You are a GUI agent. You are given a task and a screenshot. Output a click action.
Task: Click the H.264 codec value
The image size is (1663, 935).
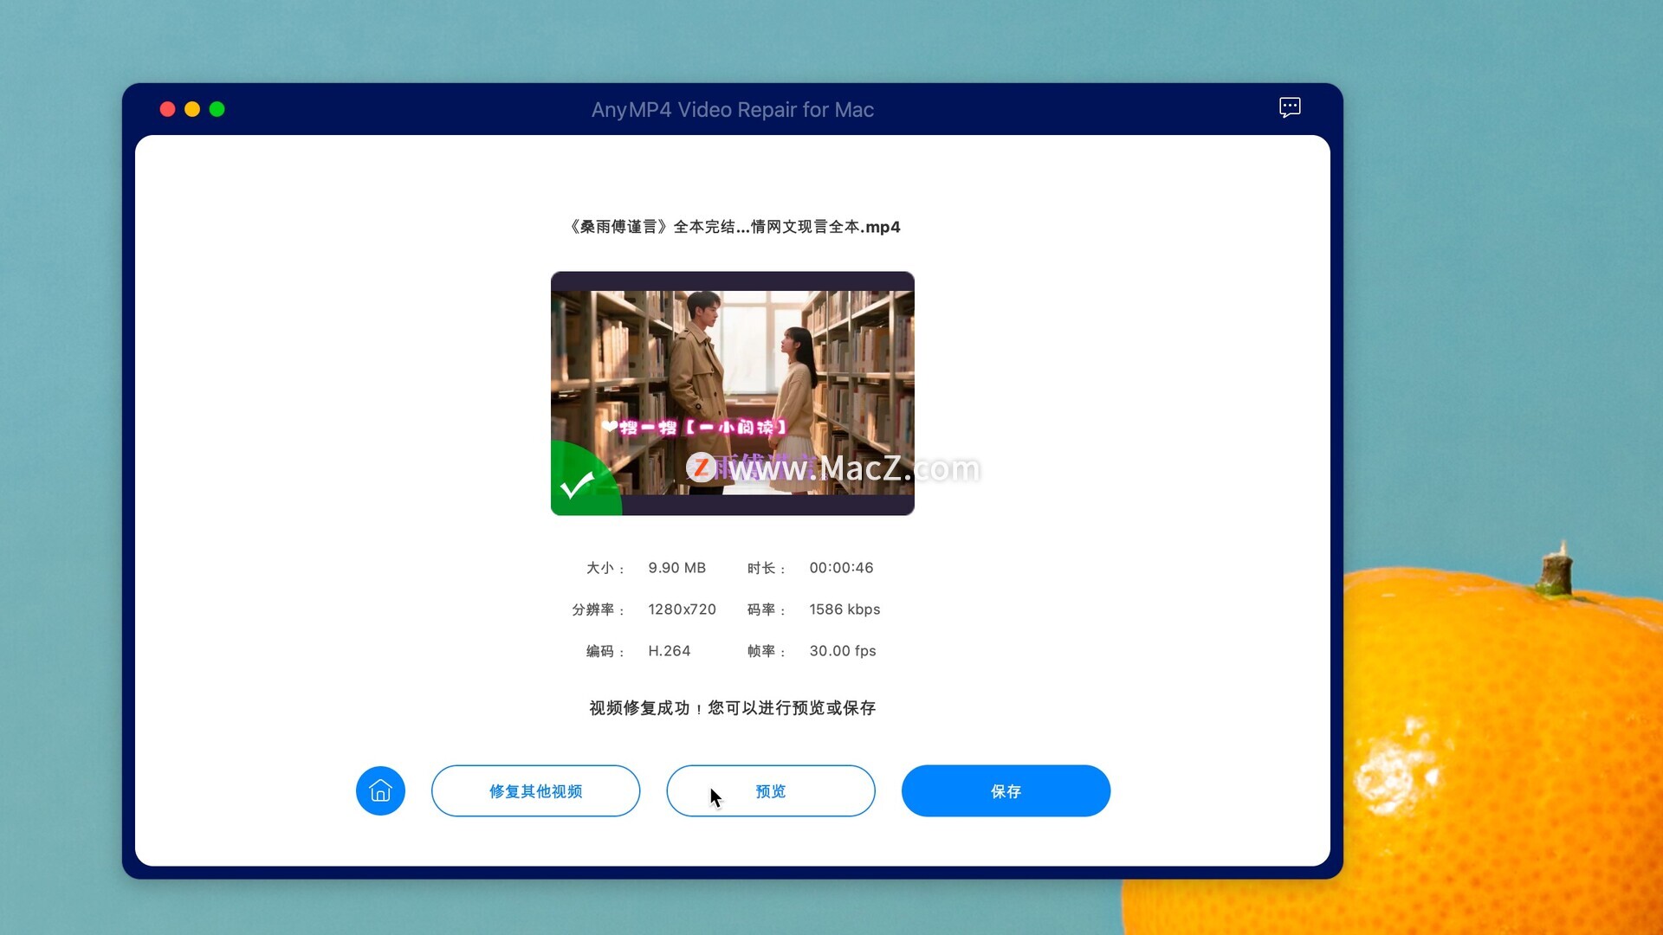[669, 651]
